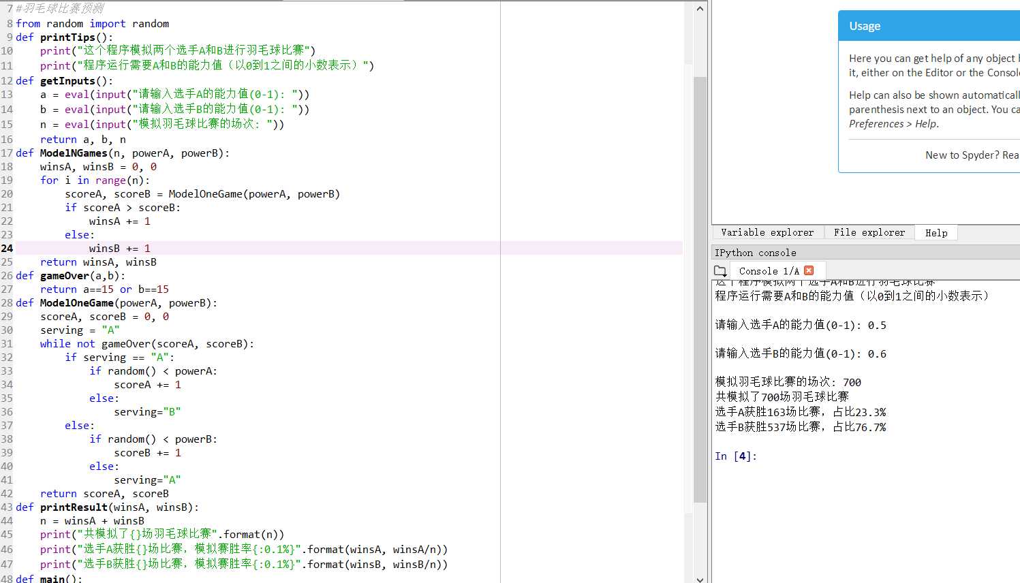The width and height of the screenshot is (1020, 583).
Task: Click the "def main():" line at bottom
Action: click(x=49, y=578)
